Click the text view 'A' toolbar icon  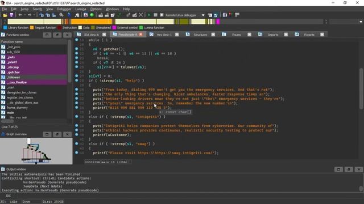pyautogui.click(x=86, y=15)
